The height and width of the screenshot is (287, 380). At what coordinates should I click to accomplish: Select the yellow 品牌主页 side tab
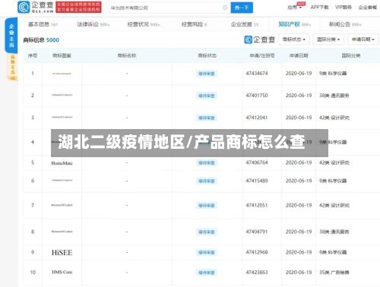13,68
